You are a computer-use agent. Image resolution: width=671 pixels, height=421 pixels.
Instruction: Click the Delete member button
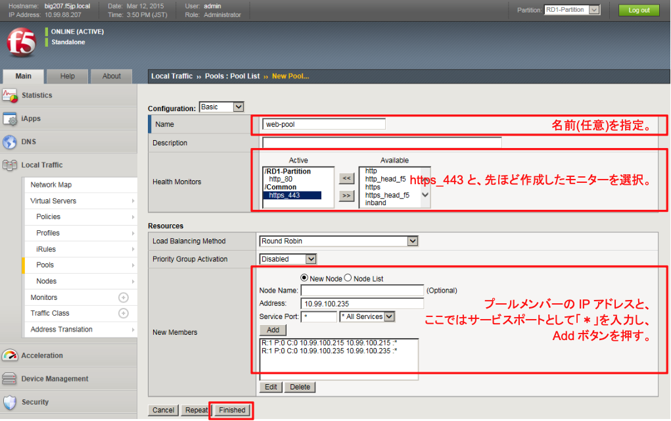tap(300, 387)
